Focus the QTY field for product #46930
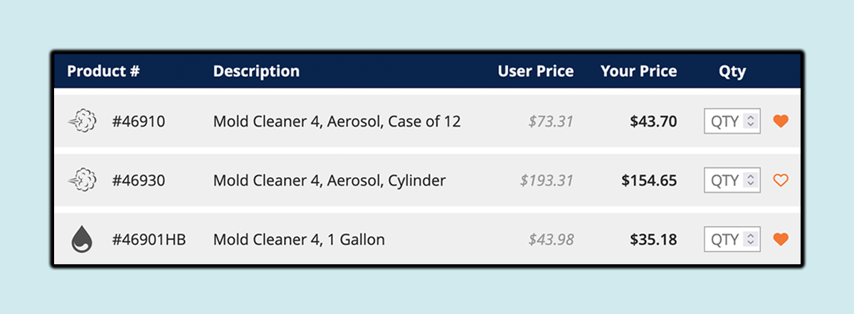This screenshot has height=314, width=854. 732,180
